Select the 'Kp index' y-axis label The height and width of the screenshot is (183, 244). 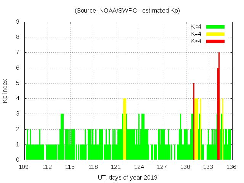pyautogui.click(x=5, y=91)
